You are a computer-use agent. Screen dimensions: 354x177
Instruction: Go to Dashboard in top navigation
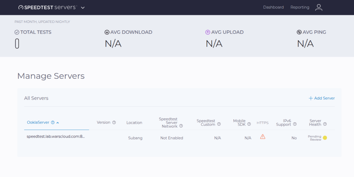pos(273,8)
